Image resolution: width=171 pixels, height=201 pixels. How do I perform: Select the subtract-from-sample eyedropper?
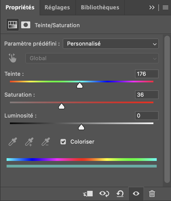point(45,142)
